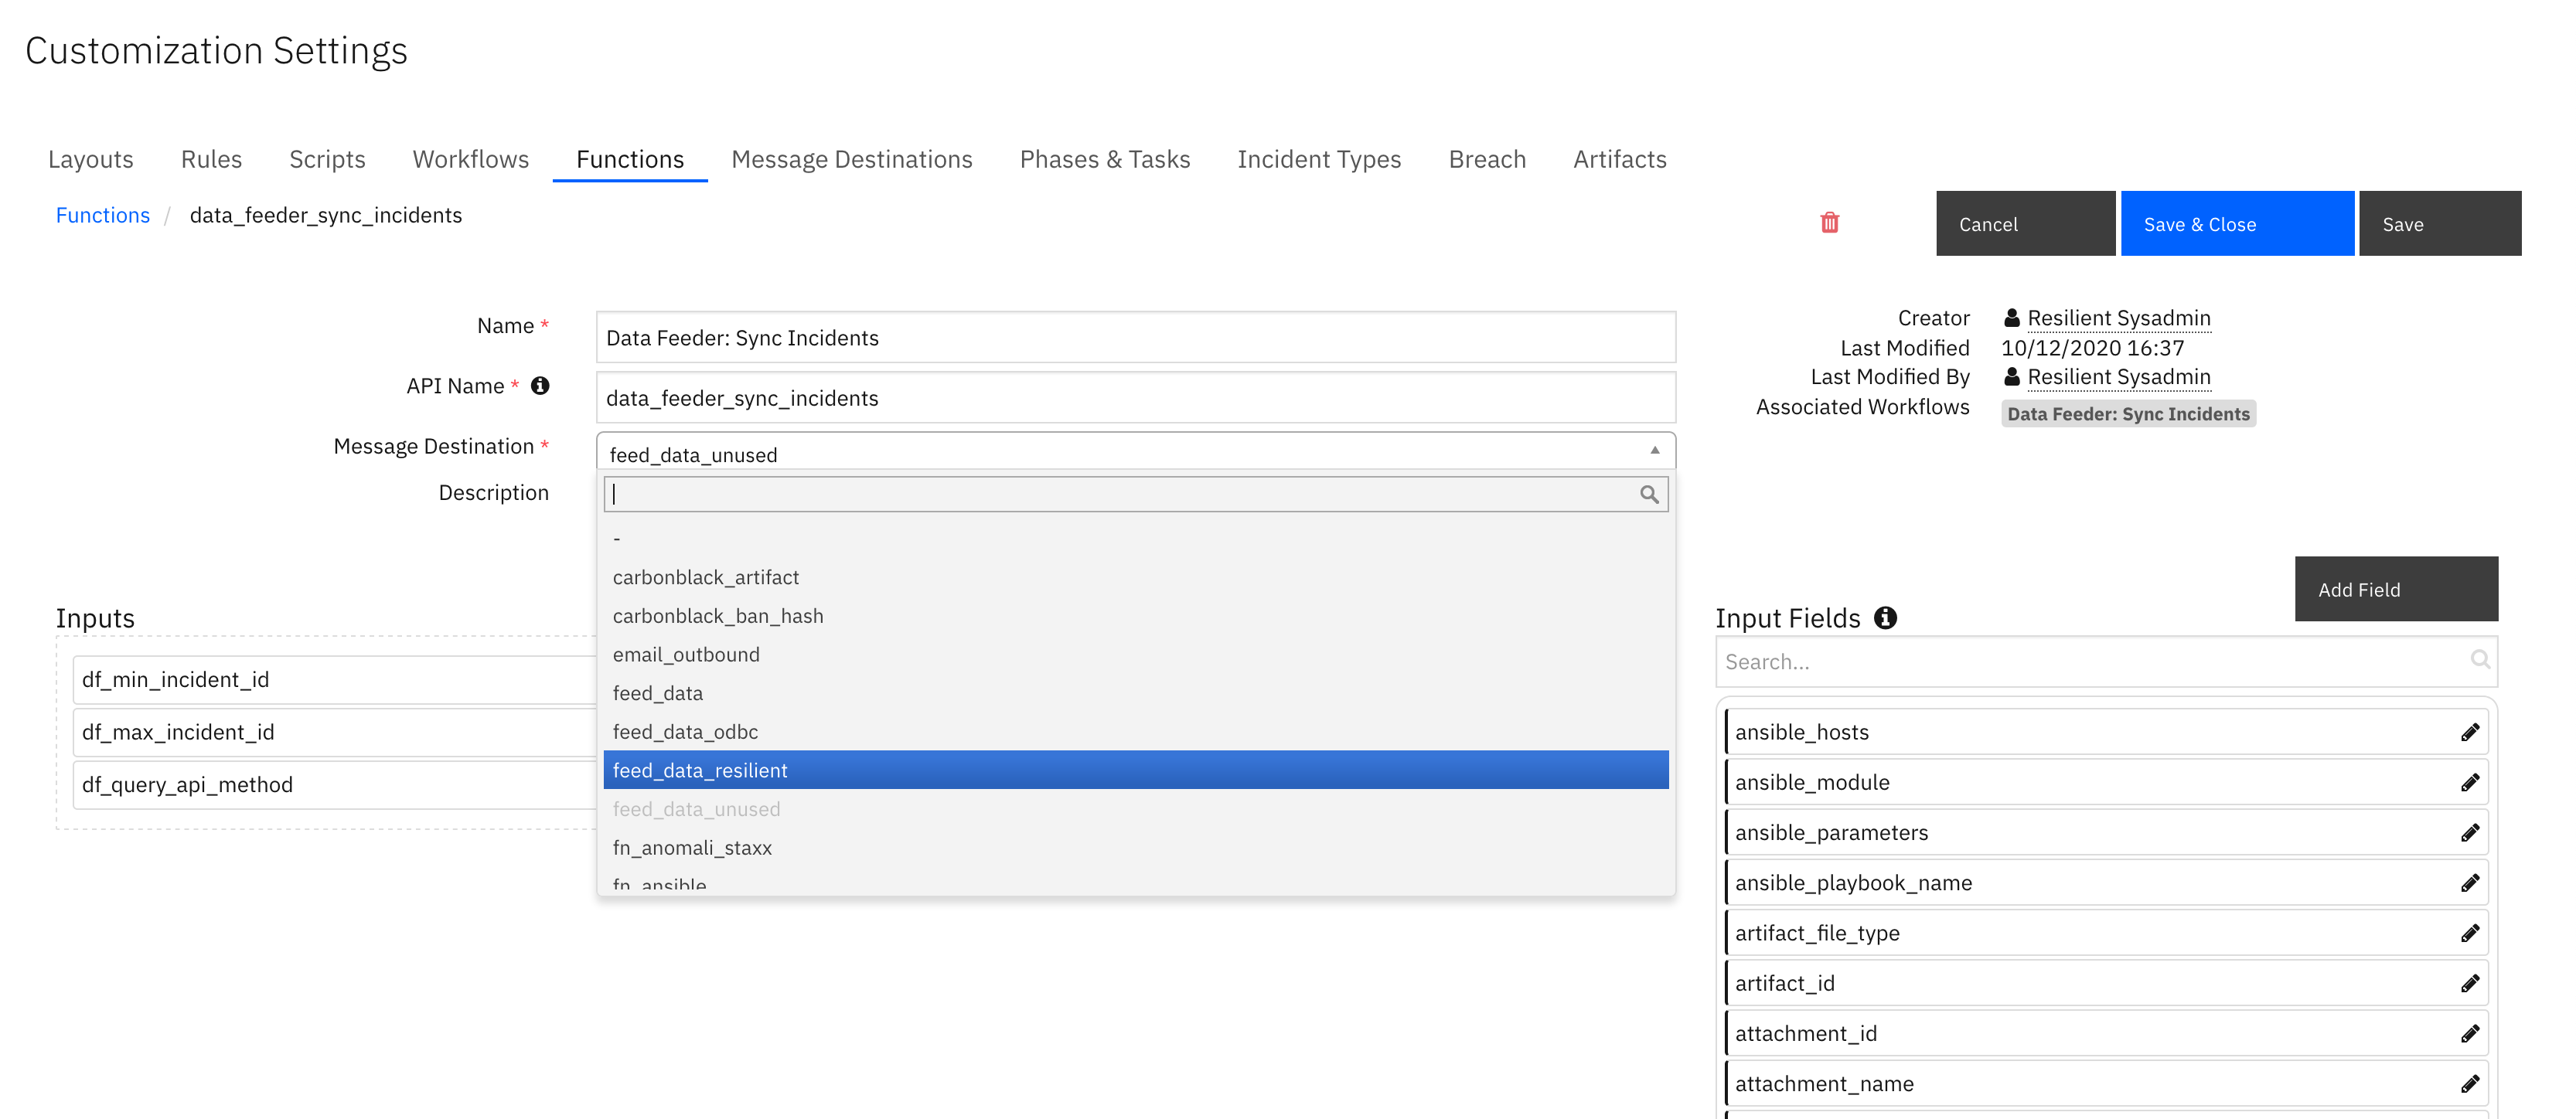Edit ansible_module using its pencil icon
Viewport: 2576px width, 1119px height.
pyautogui.click(x=2469, y=782)
